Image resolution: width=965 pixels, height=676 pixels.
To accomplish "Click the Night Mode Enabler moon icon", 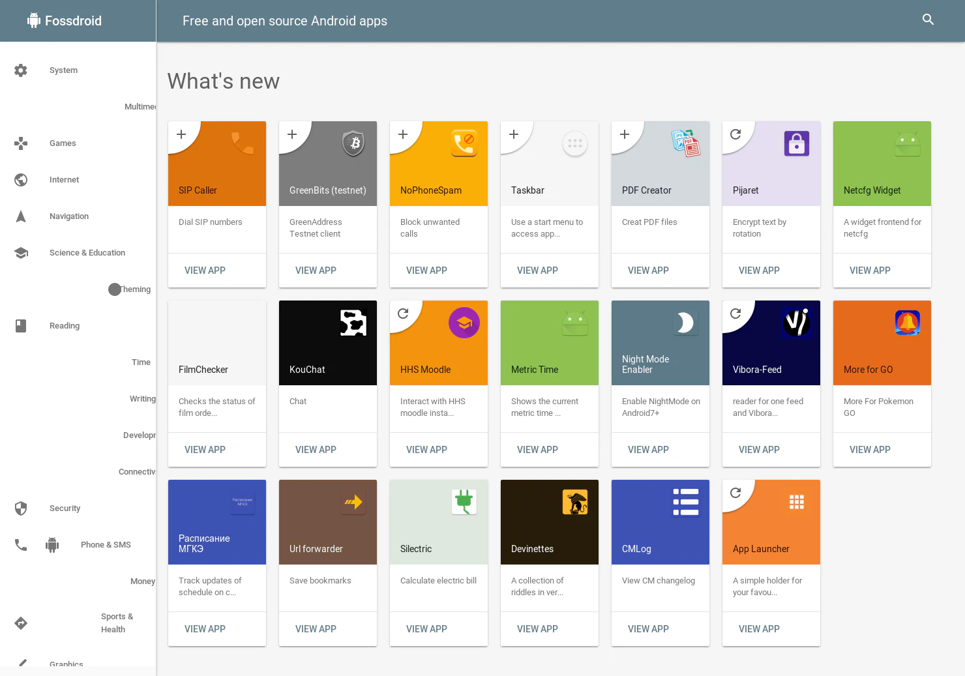I will [686, 323].
